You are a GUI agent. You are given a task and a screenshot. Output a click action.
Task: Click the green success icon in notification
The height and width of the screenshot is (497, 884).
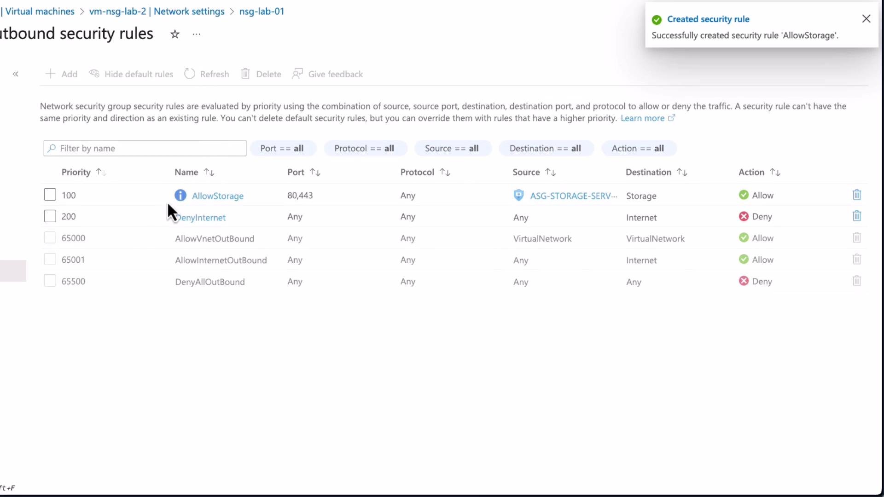657,20
